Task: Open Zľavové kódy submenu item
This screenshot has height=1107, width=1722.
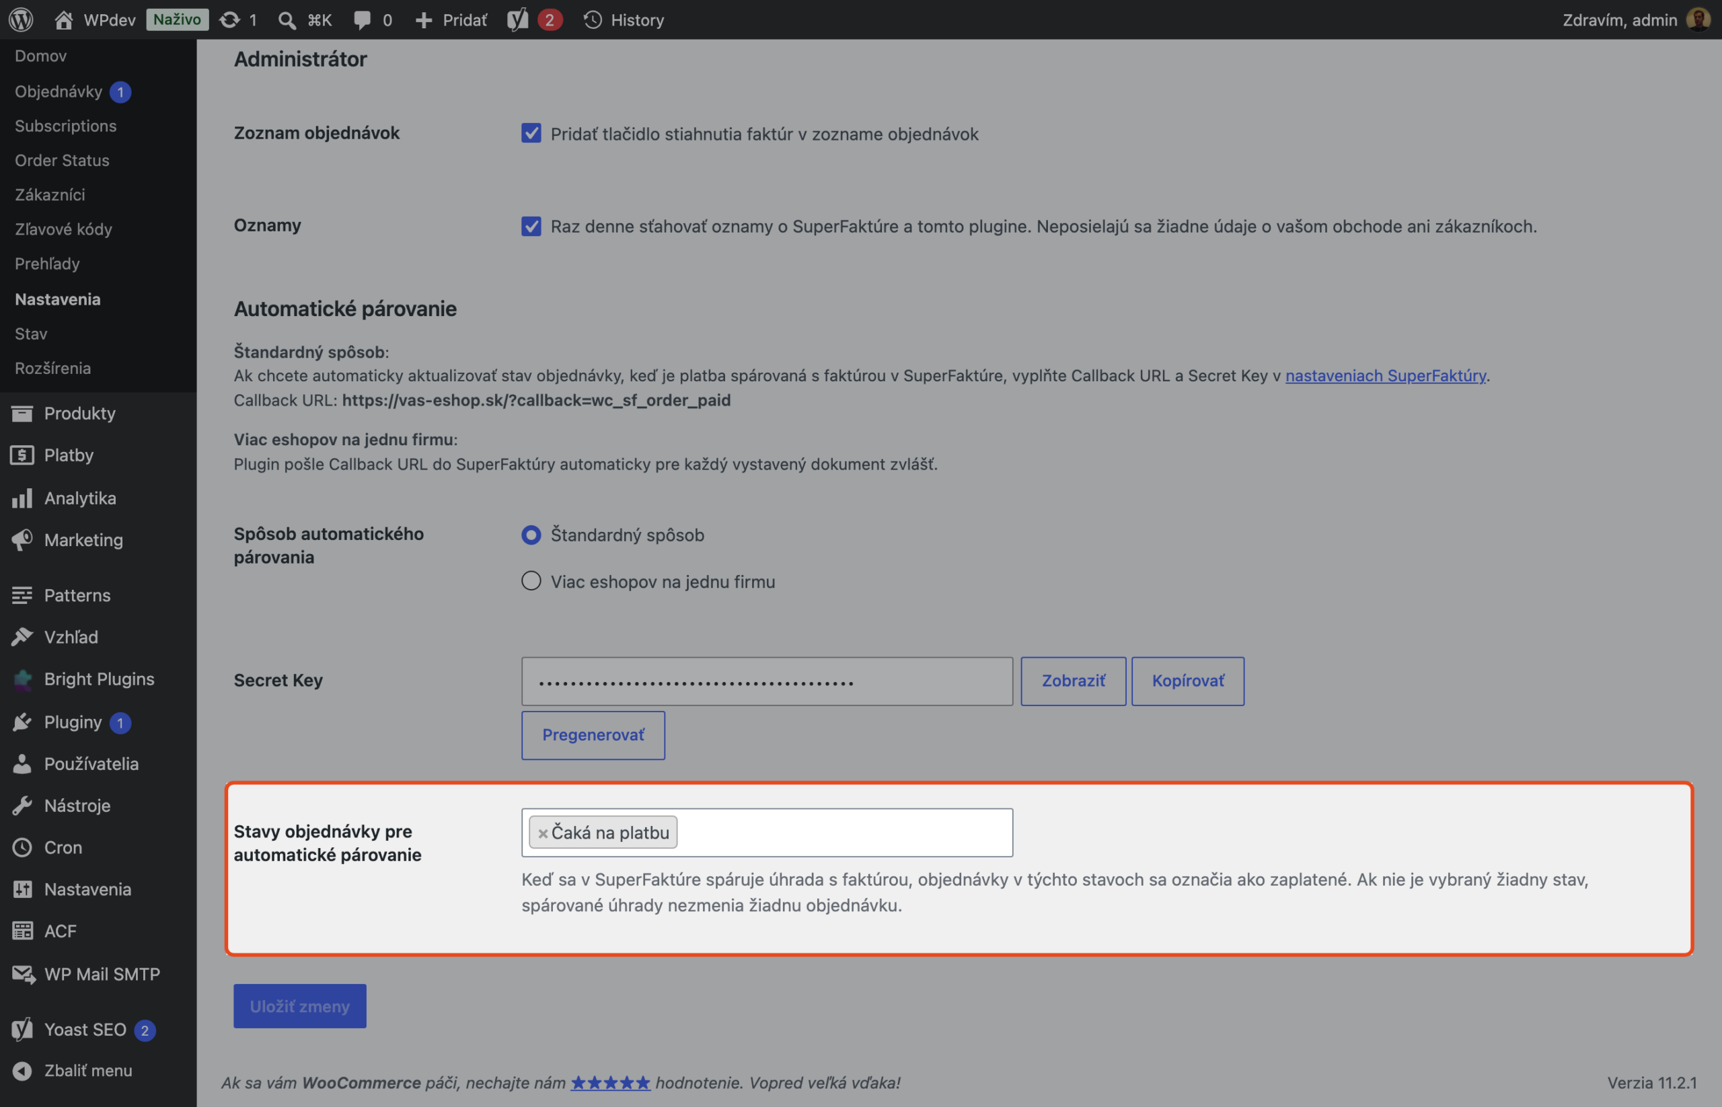Action: tap(63, 229)
